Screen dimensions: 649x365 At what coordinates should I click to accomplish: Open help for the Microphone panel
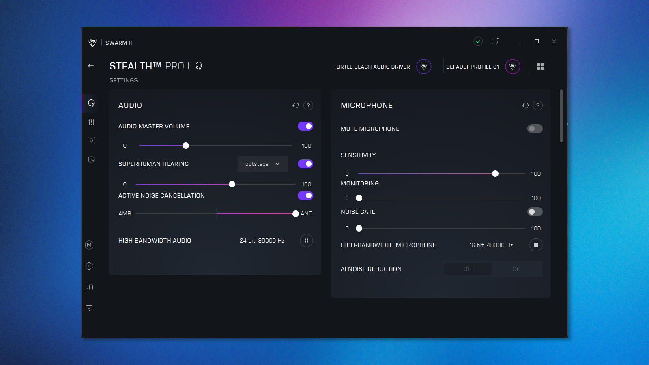tap(538, 105)
